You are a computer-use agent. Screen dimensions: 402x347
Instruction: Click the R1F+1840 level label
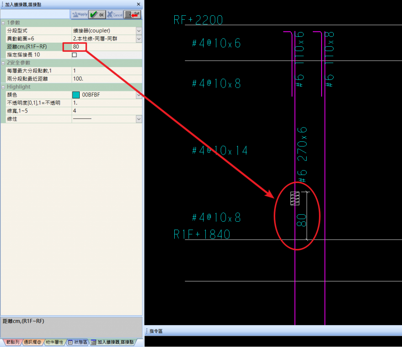point(202,234)
